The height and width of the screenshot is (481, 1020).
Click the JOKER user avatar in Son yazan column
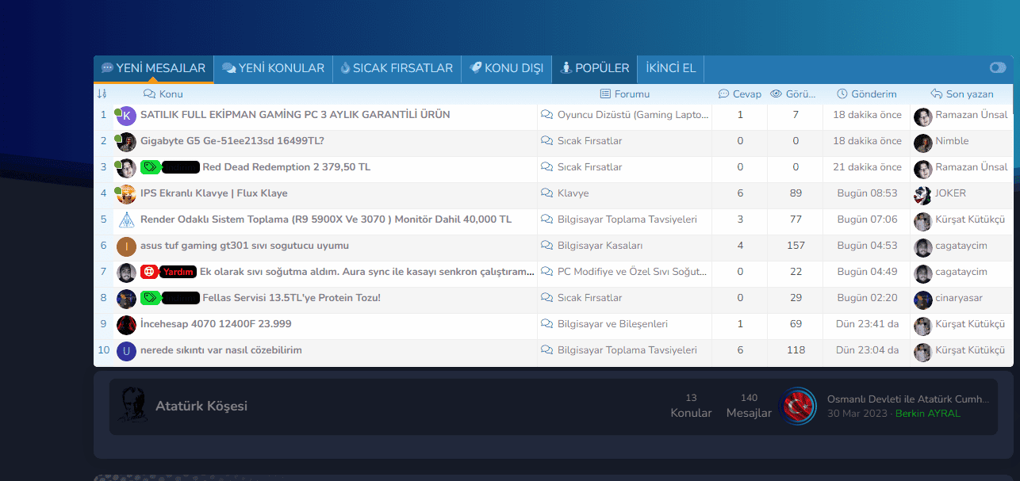pyautogui.click(x=922, y=194)
